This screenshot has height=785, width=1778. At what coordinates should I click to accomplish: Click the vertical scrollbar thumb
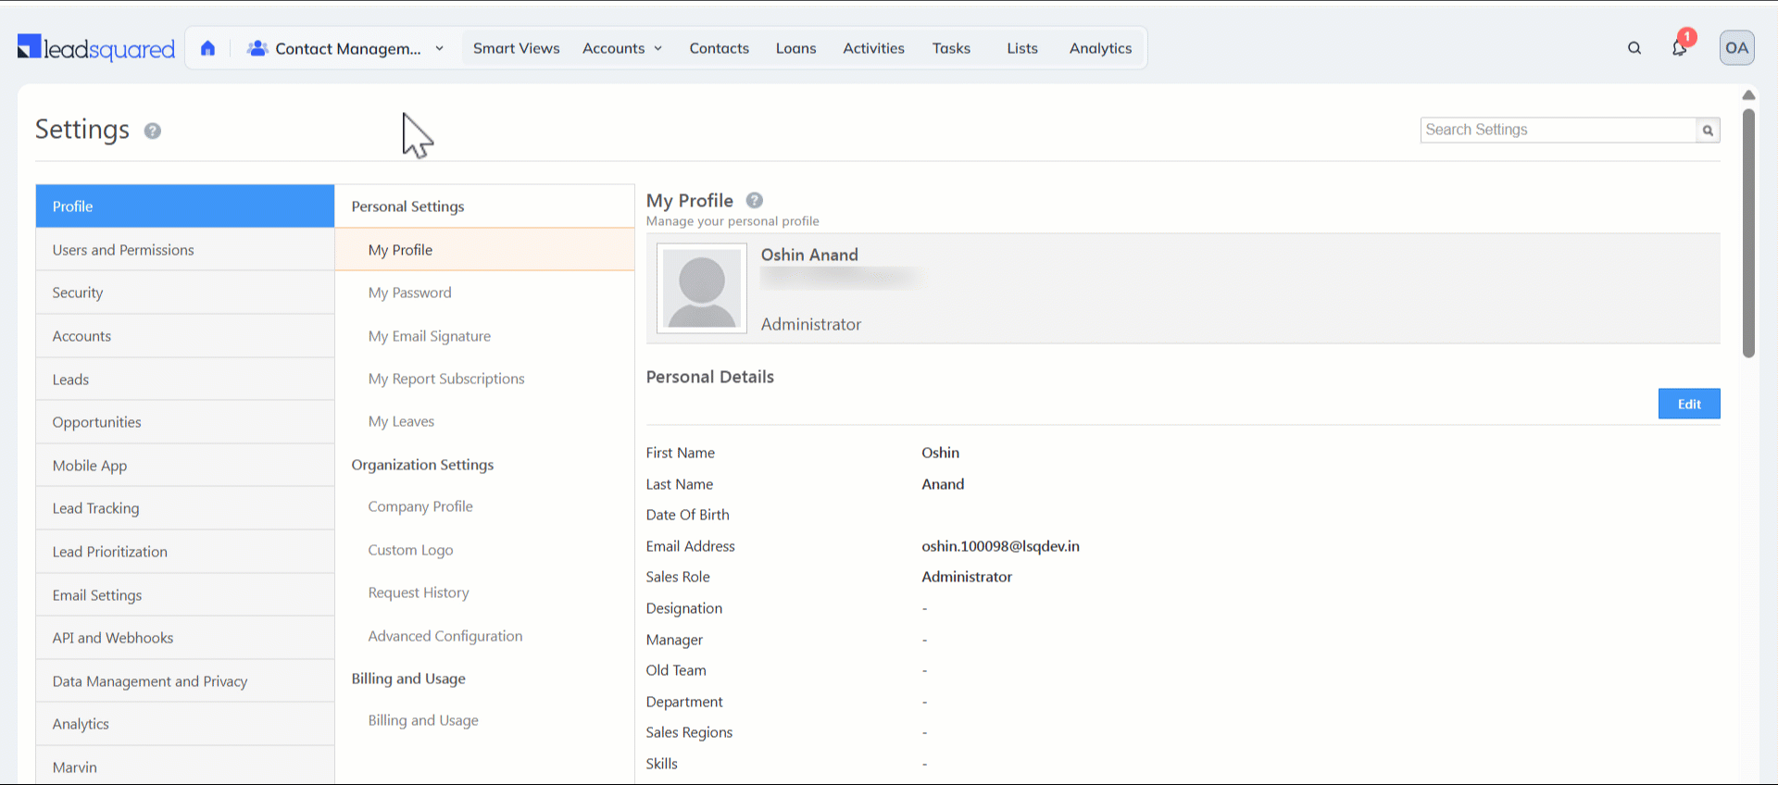(1748, 231)
